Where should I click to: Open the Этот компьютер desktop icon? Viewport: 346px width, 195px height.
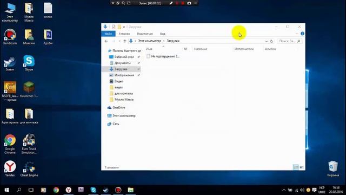(x=10, y=12)
